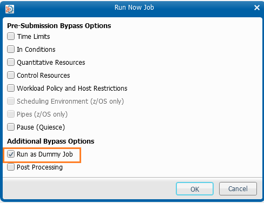This screenshot has width=264, height=203.
Task: Uncheck Run as Dummy Job
Action: (11, 154)
